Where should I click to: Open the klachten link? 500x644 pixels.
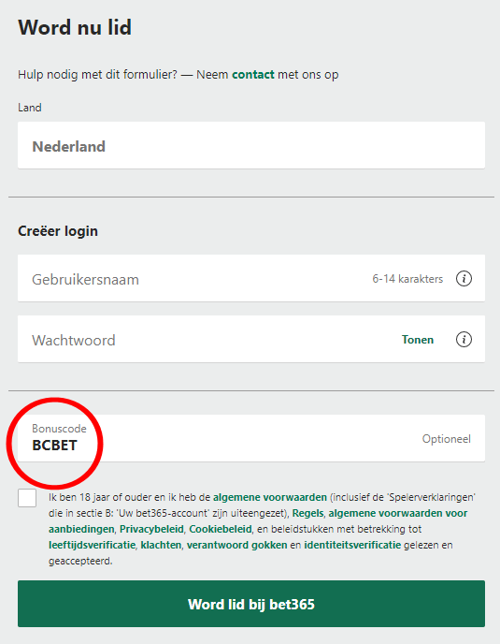[161, 545]
